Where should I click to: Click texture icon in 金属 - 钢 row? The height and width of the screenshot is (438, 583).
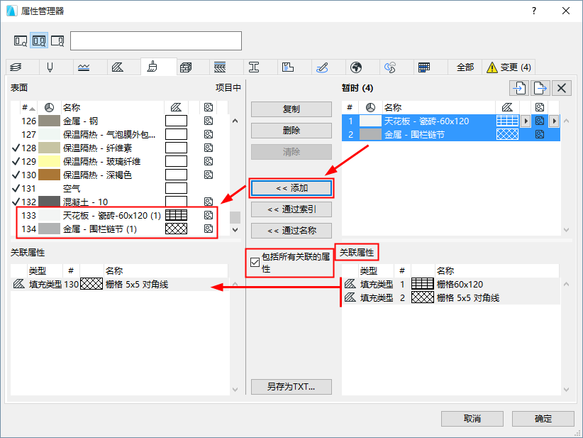click(x=209, y=121)
